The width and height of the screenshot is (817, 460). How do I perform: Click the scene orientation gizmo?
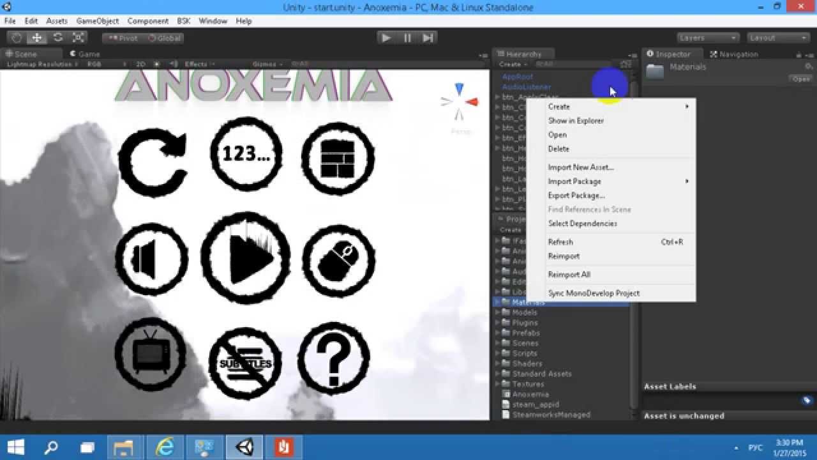pos(459,102)
